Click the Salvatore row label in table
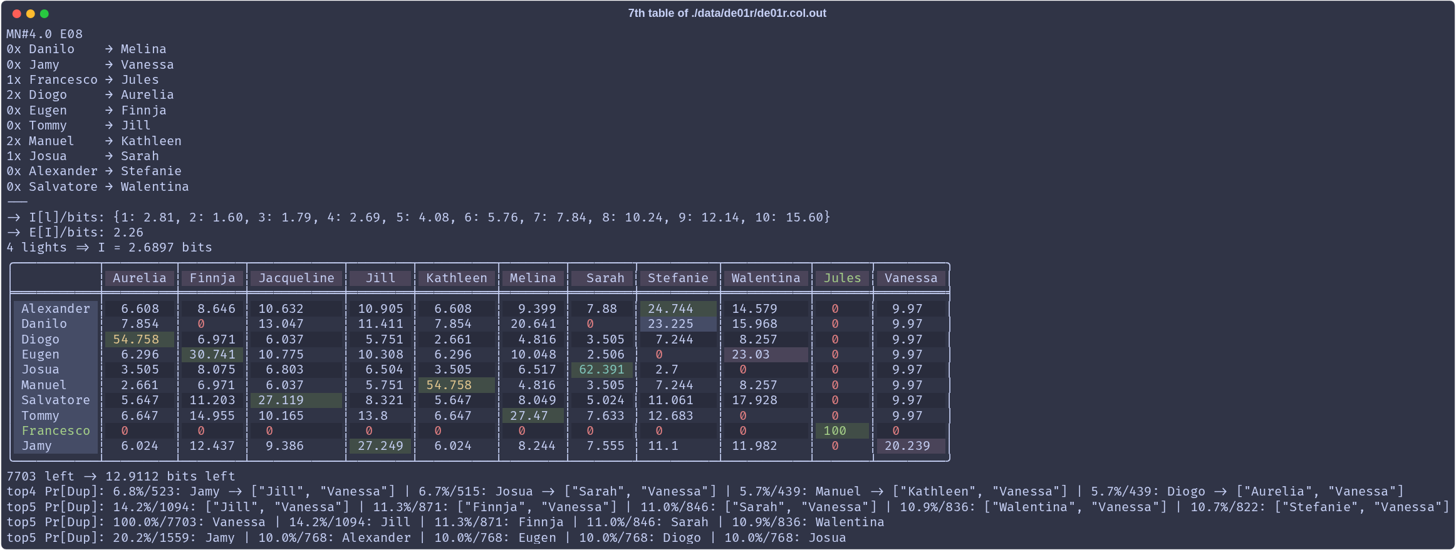This screenshot has height=550, width=1456. click(56, 400)
